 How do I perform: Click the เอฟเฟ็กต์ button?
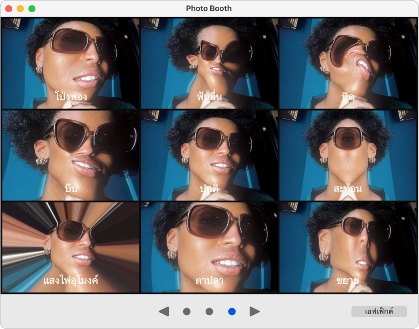[x=379, y=311]
